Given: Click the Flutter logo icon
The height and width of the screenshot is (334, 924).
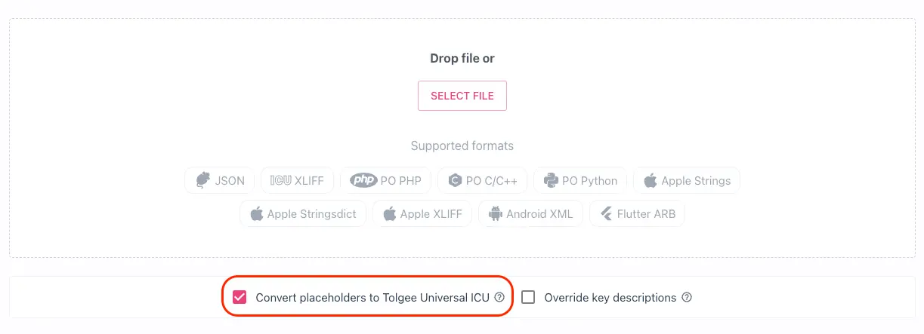Looking at the screenshot, I should tap(606, 213).
